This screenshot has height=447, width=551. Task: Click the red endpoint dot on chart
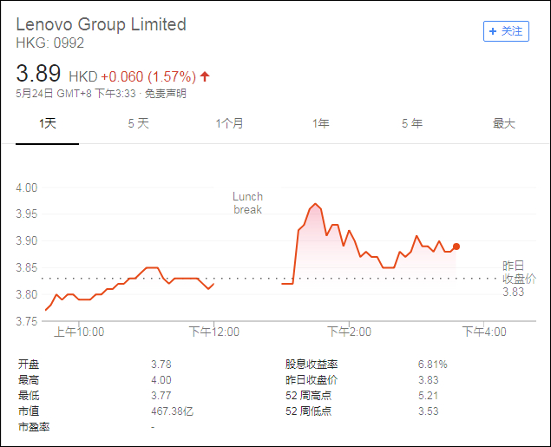[x=456, y=247]
